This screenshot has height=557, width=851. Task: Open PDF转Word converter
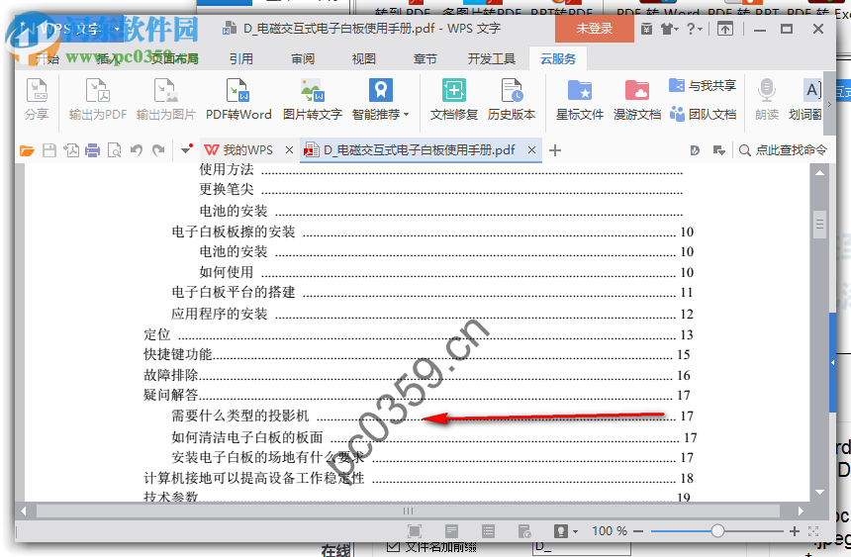click(x=238, y=98)
